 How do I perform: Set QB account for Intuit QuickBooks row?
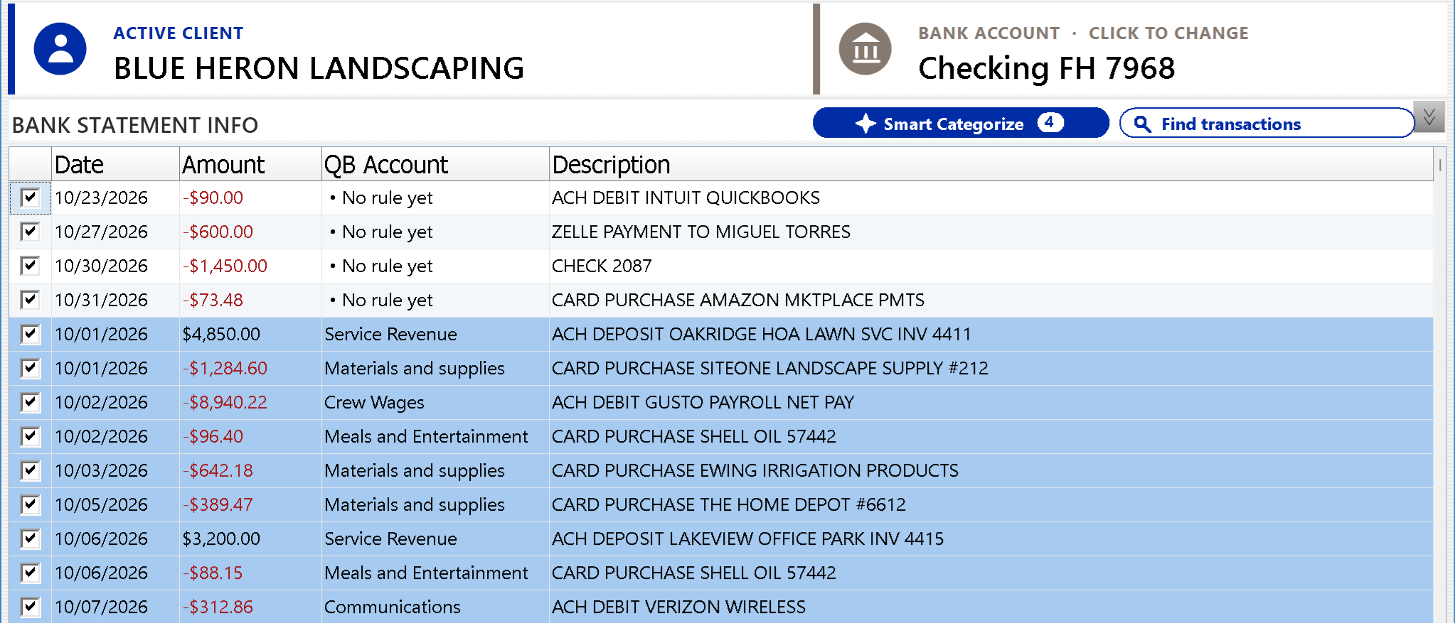[435, 197]
